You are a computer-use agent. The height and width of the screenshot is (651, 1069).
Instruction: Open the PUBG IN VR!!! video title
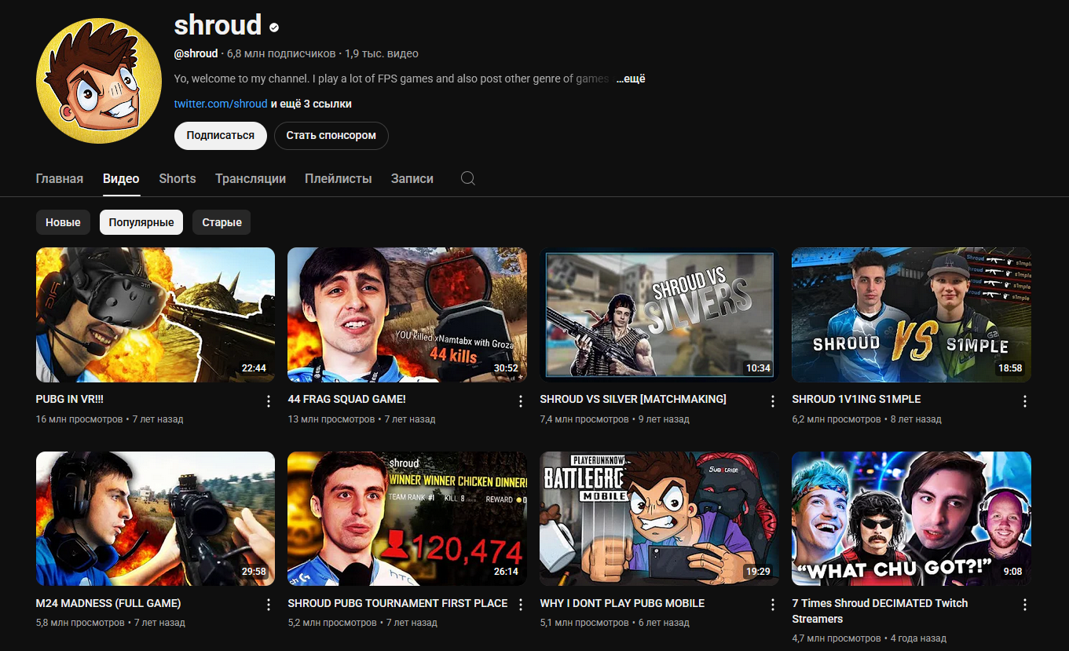click(70, 399)
